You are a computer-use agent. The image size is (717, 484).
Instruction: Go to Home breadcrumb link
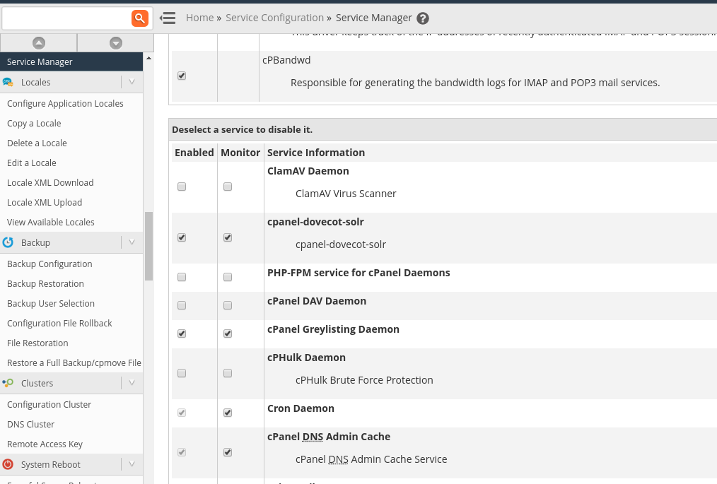[x=199, y=18]
